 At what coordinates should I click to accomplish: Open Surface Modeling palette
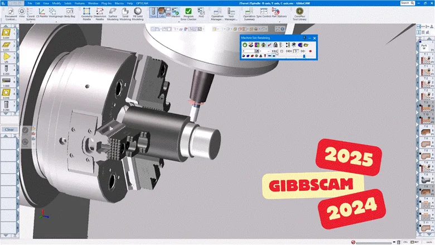click(x=112, y=14)
